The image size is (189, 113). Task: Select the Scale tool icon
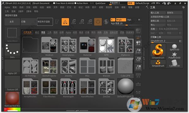tap(82, 22)
